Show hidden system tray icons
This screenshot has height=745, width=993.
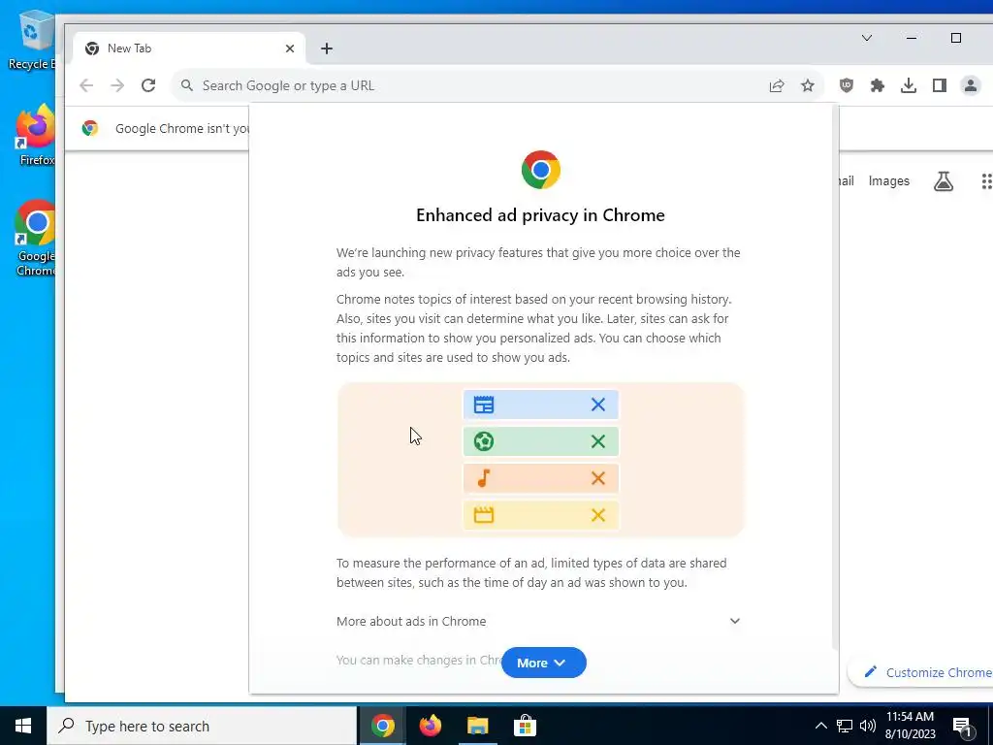820,726
